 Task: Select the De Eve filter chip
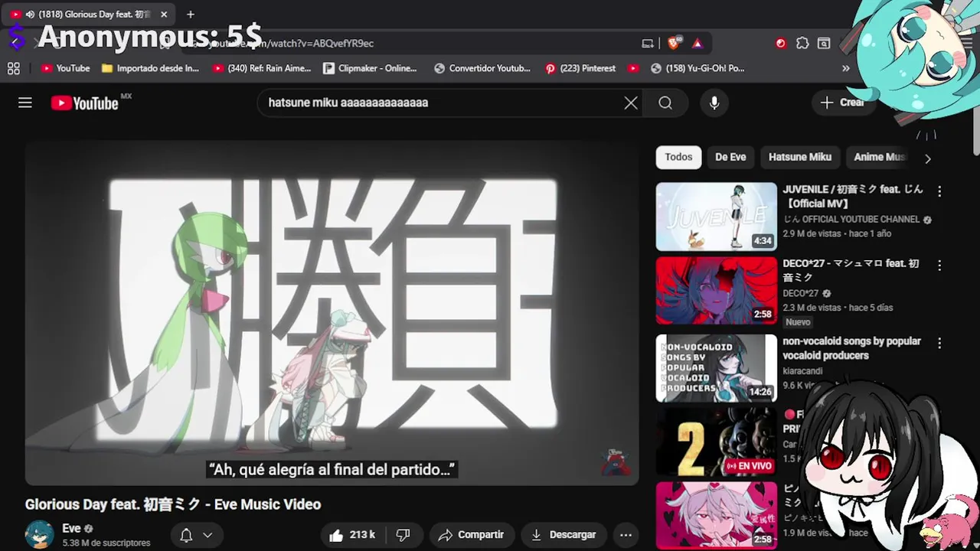tap(730, 157)
